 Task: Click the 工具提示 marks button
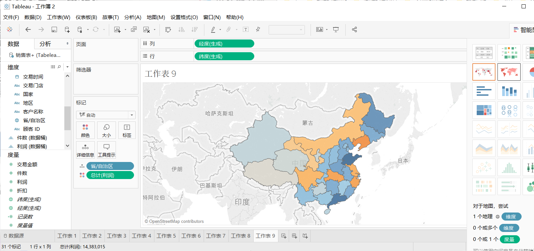(x=107, y=150)
